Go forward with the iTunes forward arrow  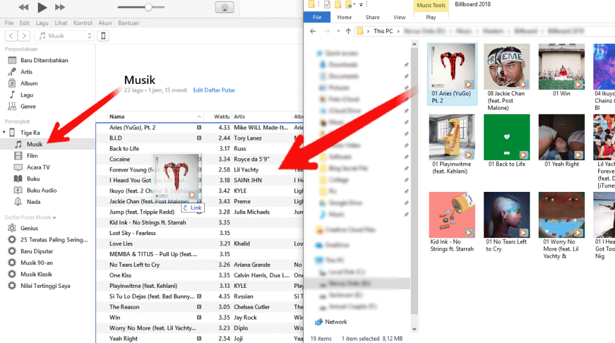24,35
